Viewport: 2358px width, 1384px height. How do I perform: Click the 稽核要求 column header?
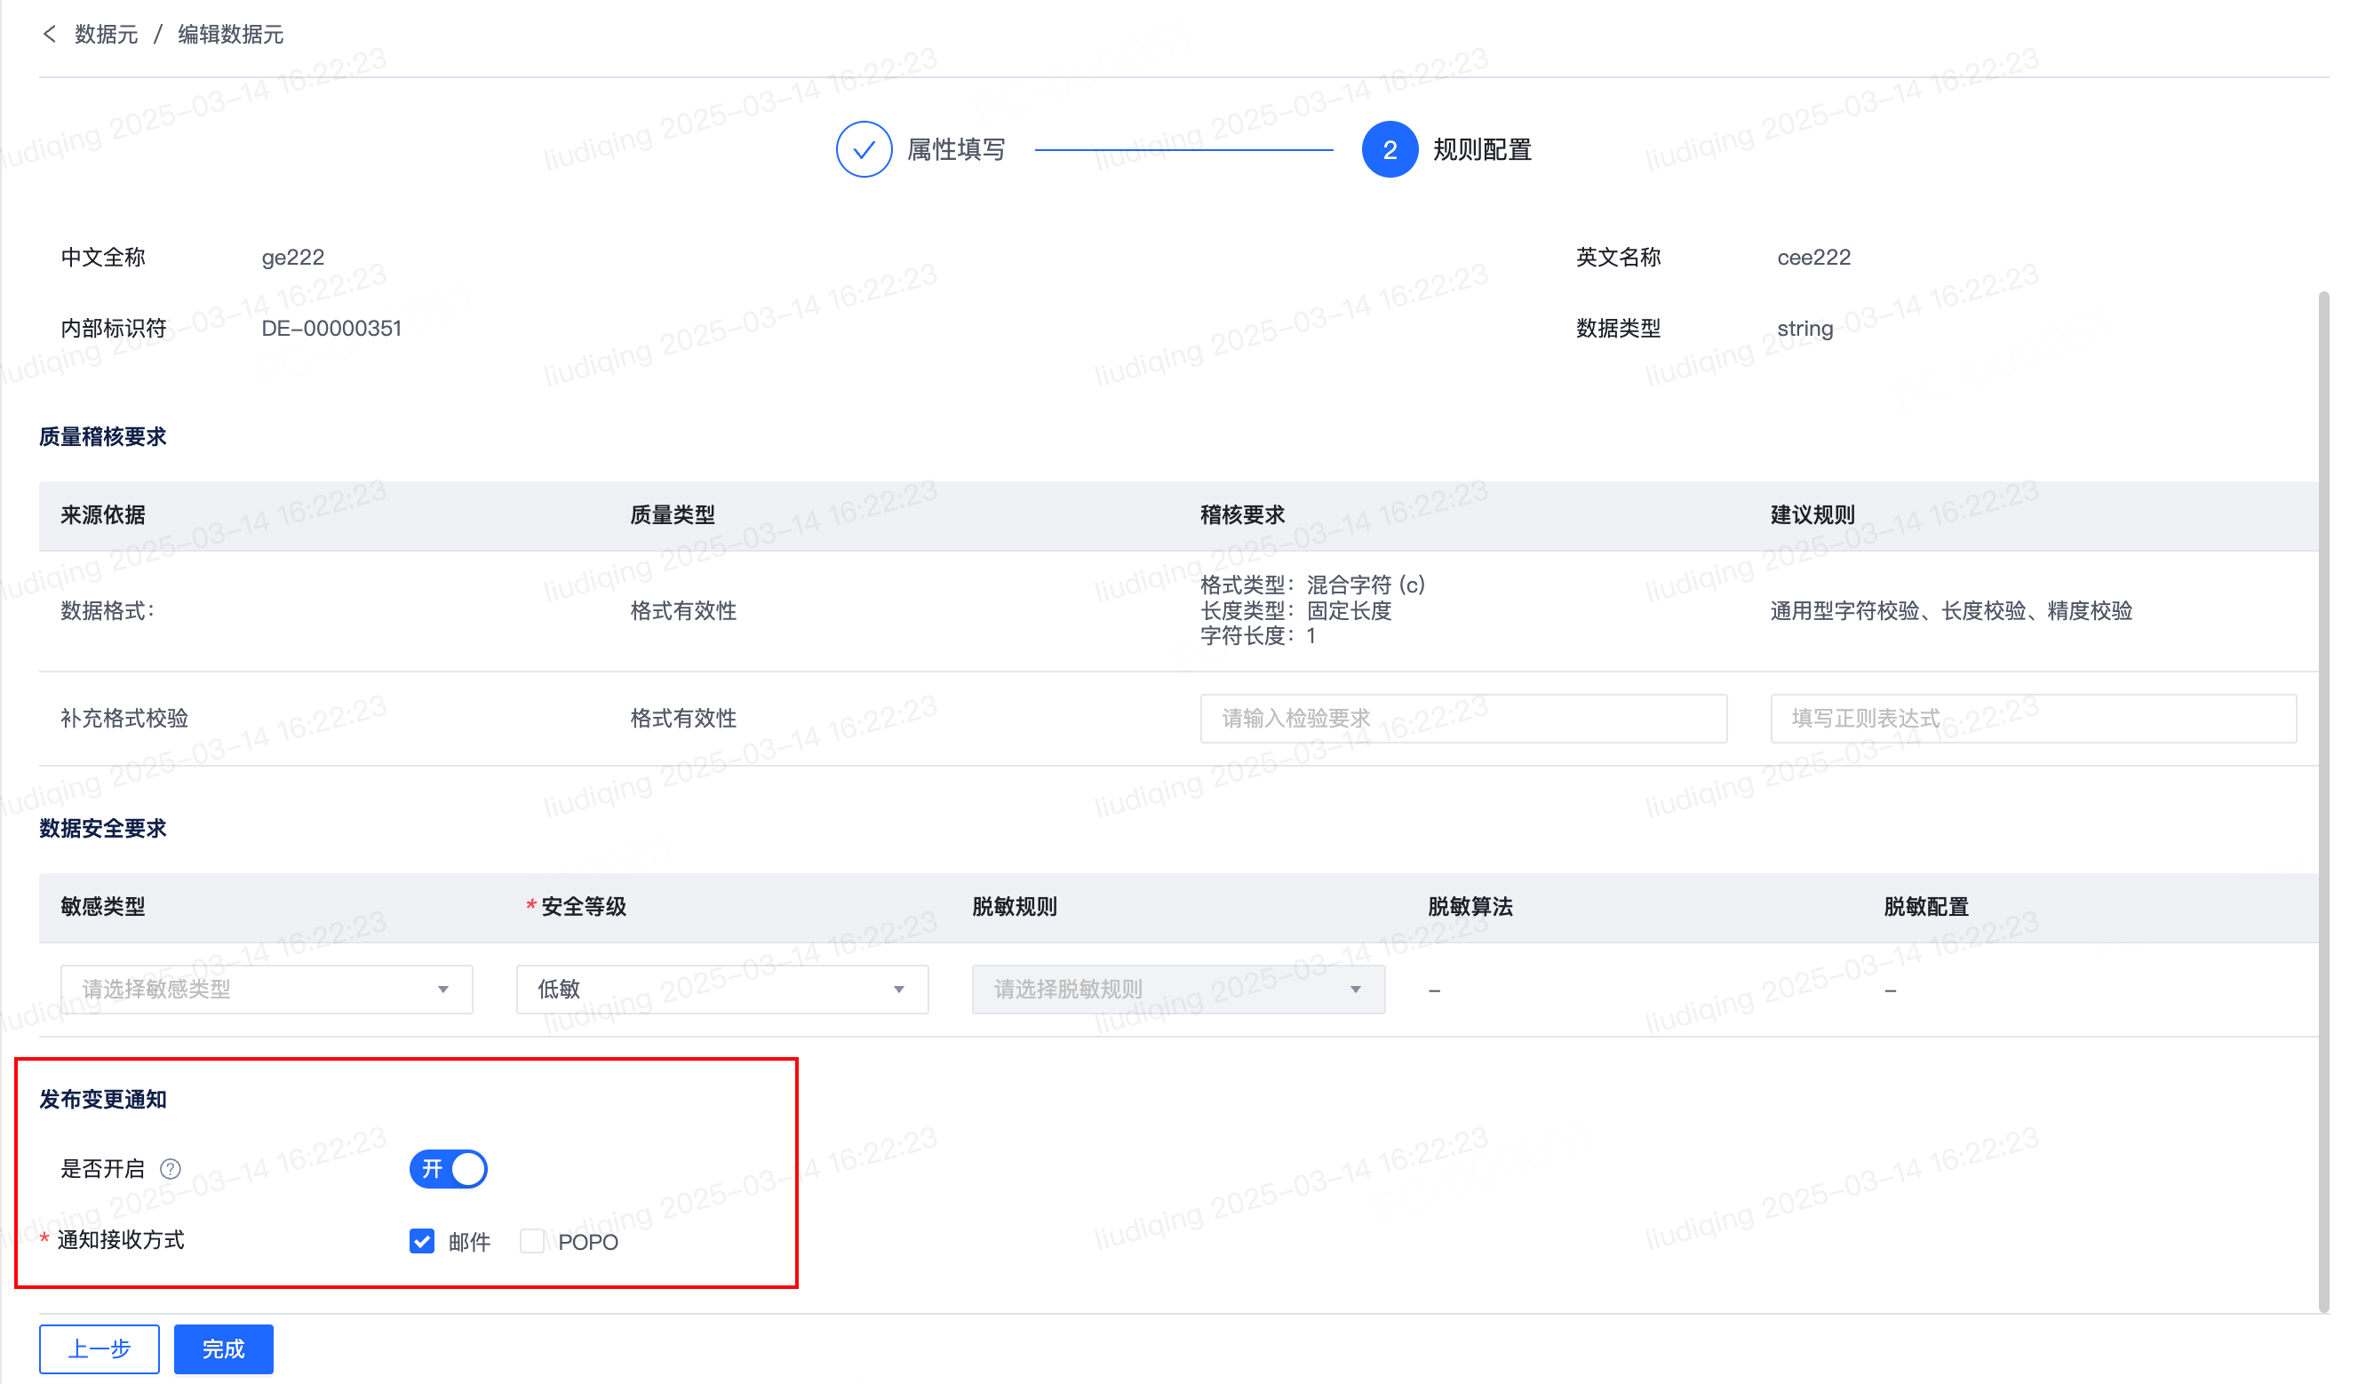1243,514
